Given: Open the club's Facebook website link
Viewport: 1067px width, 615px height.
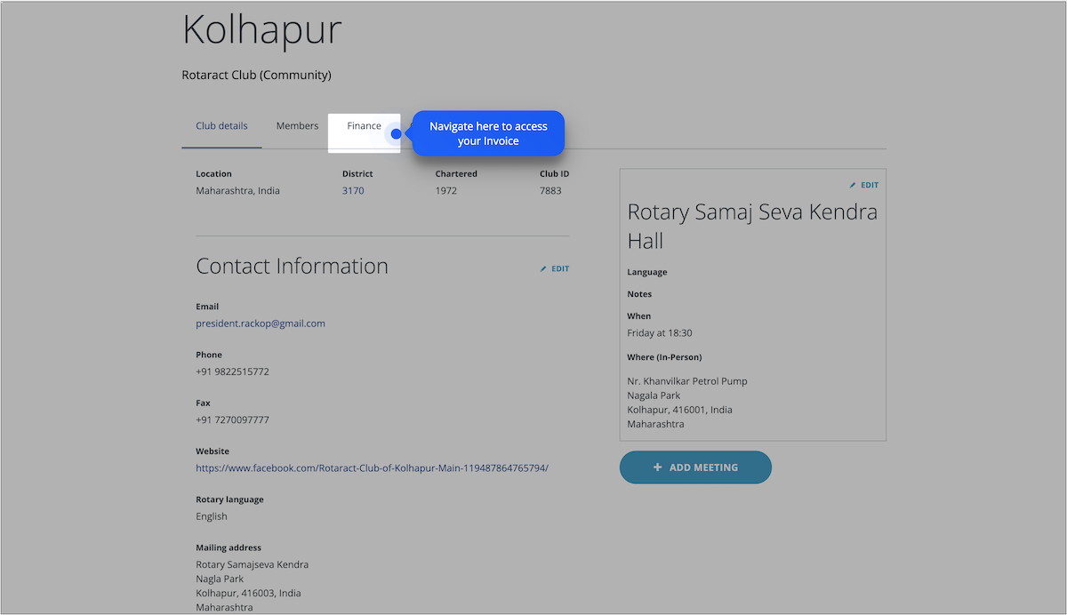Looking at the screenshot, I should coord(372,467).
